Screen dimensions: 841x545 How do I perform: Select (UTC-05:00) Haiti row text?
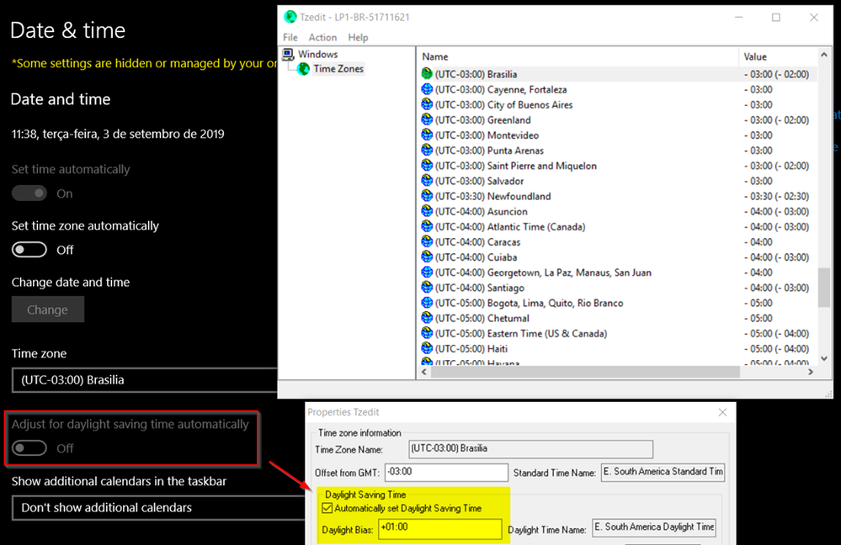click(471, 349)
